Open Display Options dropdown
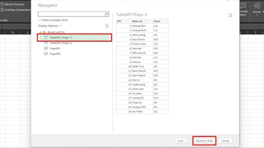Image resolution: width=264 pixels, height=148 pixels. point(50,26)
